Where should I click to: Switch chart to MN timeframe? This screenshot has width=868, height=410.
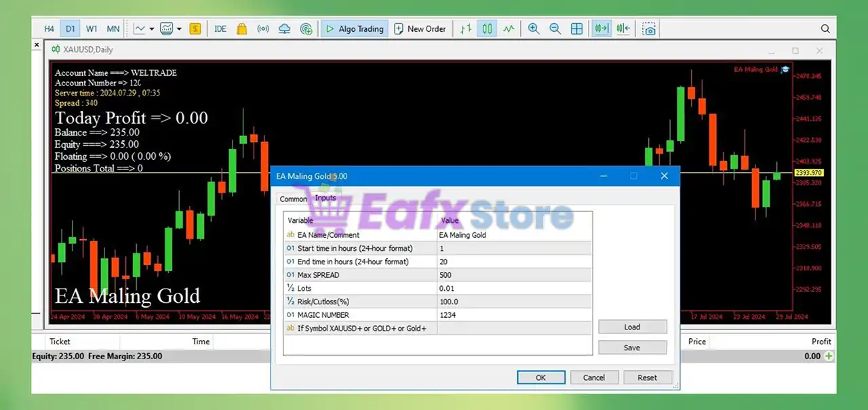[x=113, y=29]
